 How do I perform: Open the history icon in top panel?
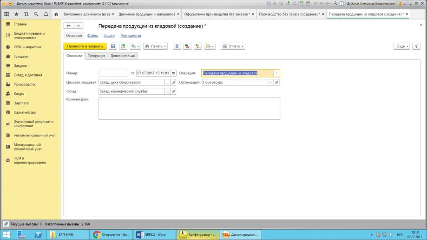(26, 14)
